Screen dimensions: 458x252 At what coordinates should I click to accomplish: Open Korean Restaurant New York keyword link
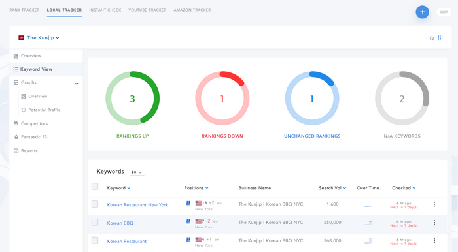[137, 205]
